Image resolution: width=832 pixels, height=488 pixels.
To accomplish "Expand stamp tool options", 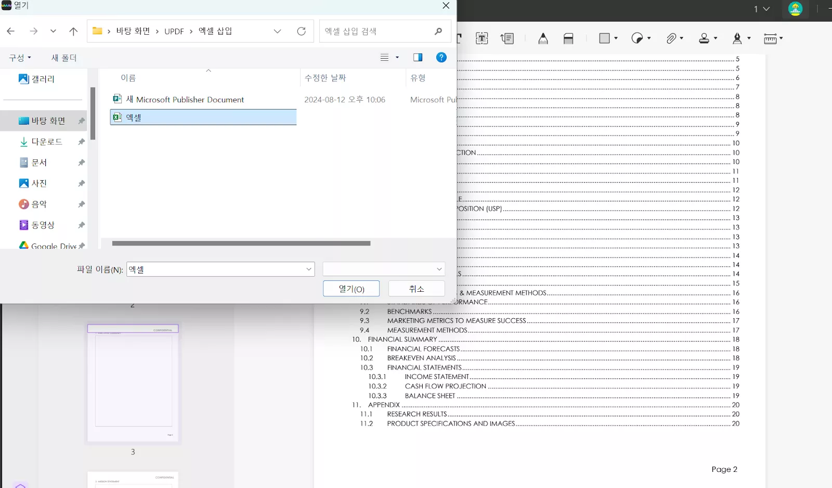I will point(716,38).
